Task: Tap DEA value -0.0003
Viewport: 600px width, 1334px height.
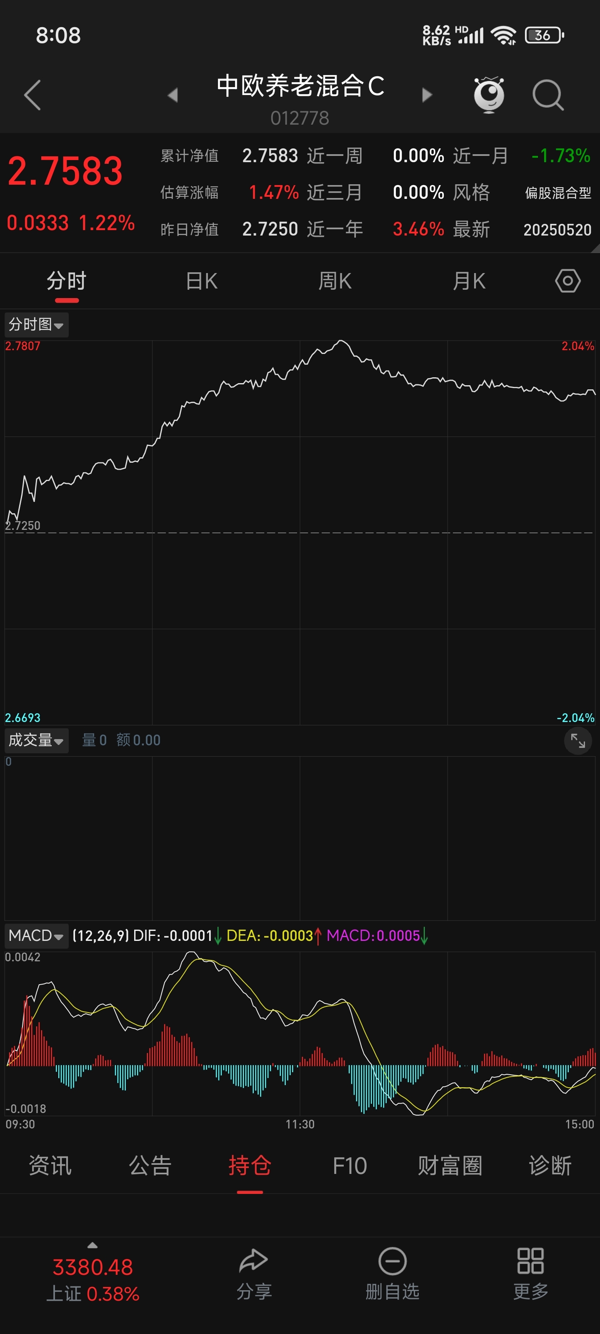Action: [288, 936]
